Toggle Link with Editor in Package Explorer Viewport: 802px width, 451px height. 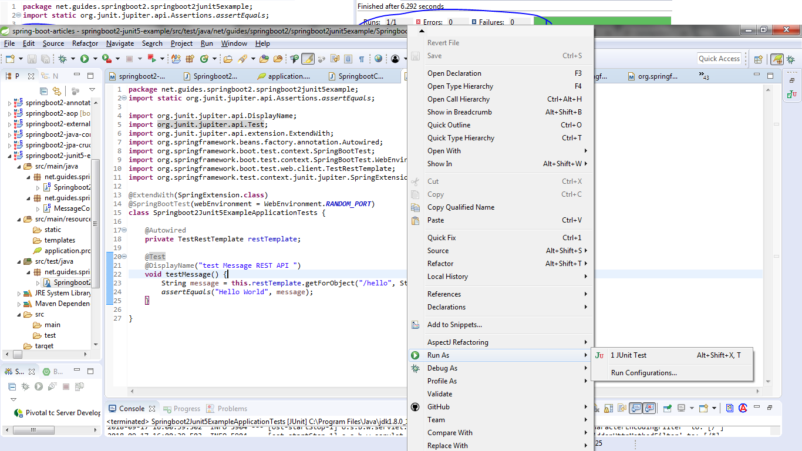click(x=57, y=91)
